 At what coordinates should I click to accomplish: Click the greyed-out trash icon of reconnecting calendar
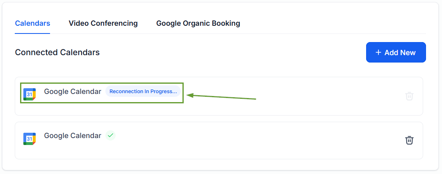coord(409,96)
